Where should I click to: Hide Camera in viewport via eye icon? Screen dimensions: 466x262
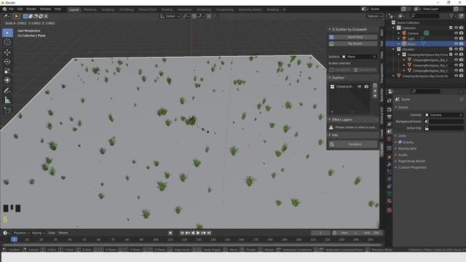tap(457, 33)
